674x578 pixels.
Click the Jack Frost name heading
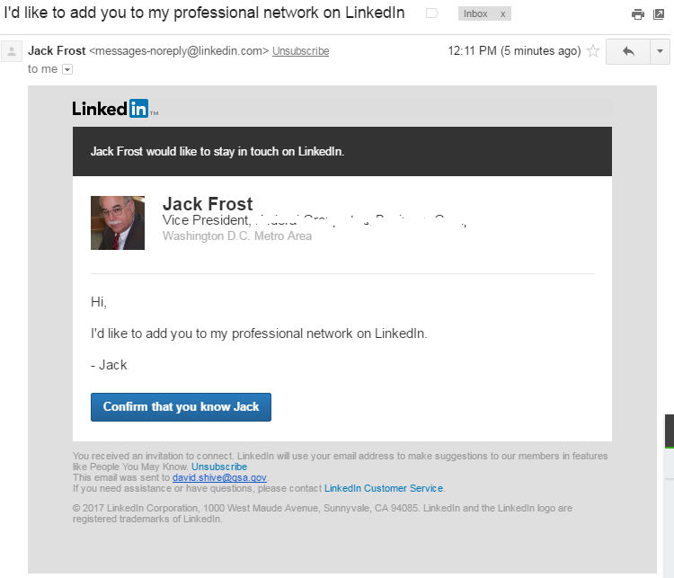pyautogui.click(x=208, y=204)
